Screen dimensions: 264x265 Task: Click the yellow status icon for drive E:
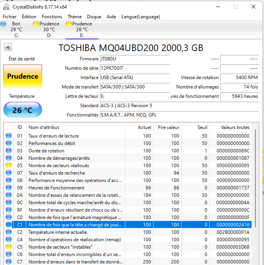click(69, 24)
